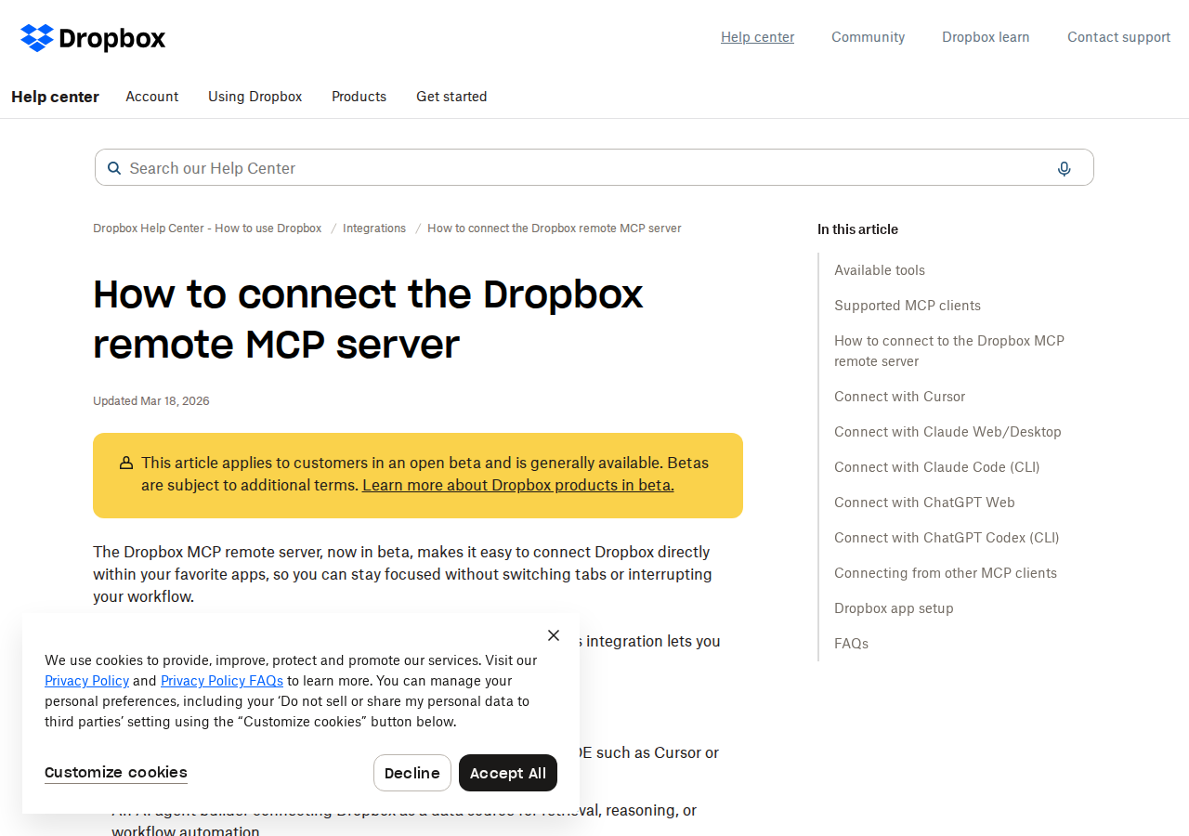Jump to Connect with ChatGPT Codex (CLI)
Image resolution: width=1189 pixels, height=836 pixels.
947,538
